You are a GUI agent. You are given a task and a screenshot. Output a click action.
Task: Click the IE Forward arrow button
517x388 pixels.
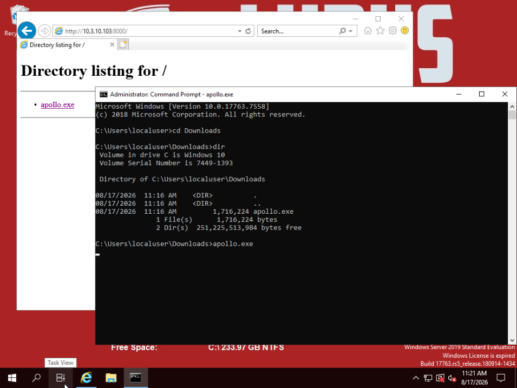pyautogui.click(x=44, y=31)
